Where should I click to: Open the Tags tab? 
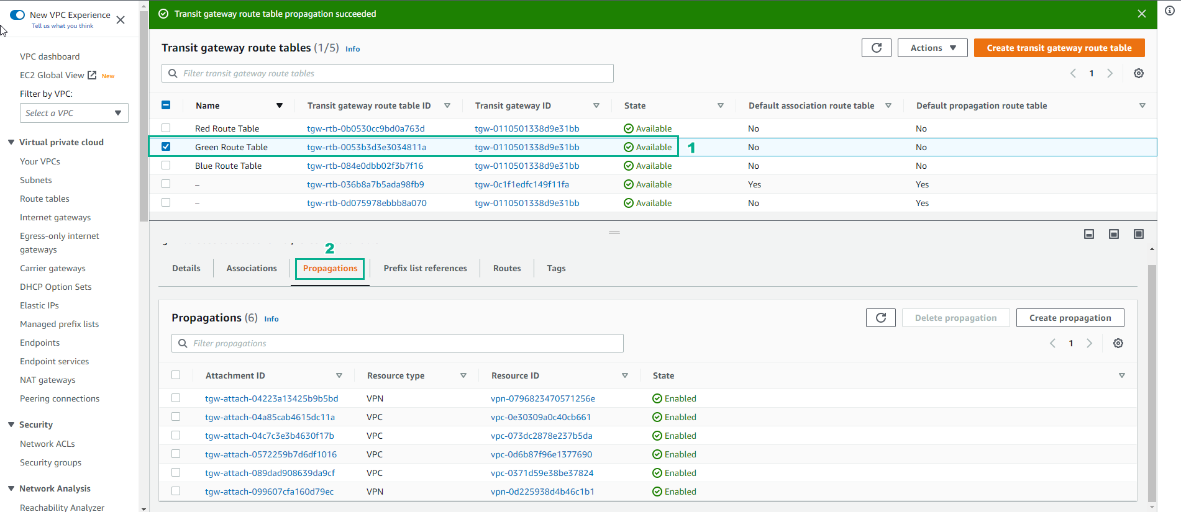(556, 268)
